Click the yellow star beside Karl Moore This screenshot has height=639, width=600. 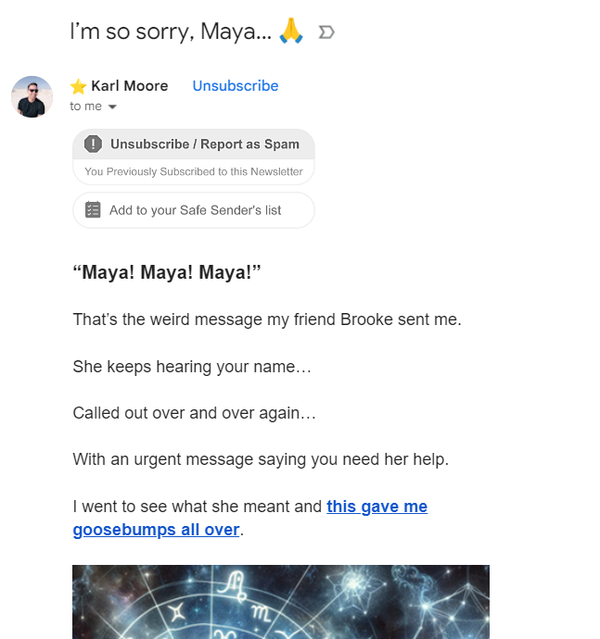click(78, 86)
